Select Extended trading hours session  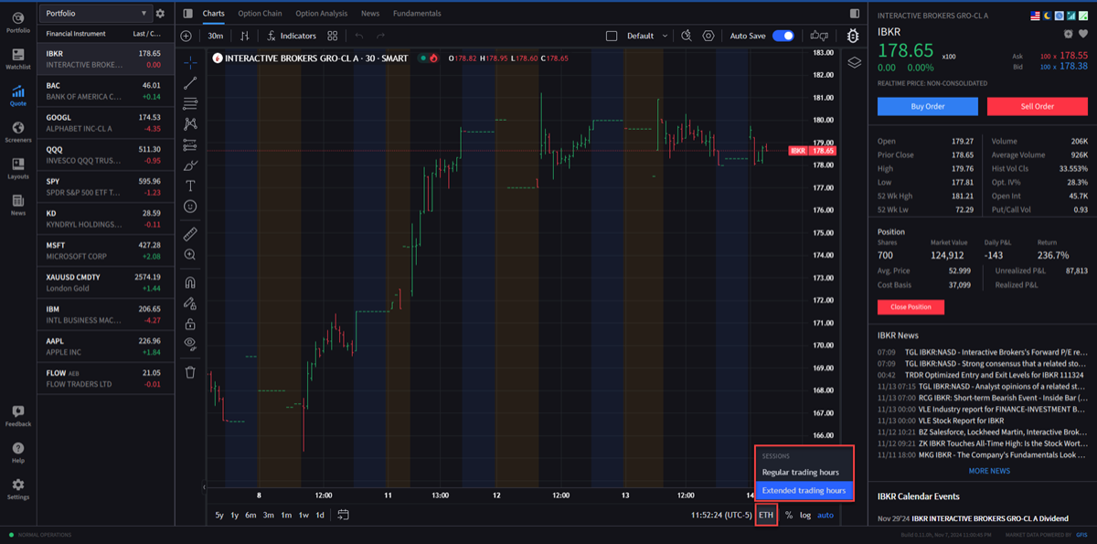(804, 491)
